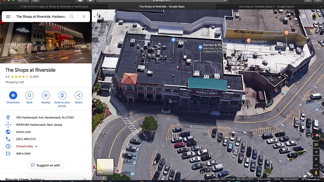Image resolution: width=324 pixels, height=182 pixels.
Task: Open the Sundays day dropdown
Action: pyautogui.click(x=37, y=180)
